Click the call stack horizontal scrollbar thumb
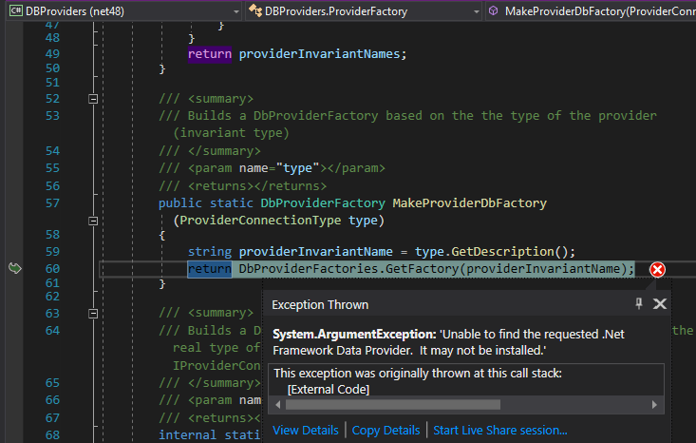The width and height of the screenshot is (696, 443). pyautogui.click(x=393, y=405)
